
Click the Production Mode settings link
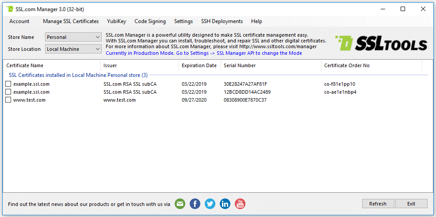tap(204, 53)
